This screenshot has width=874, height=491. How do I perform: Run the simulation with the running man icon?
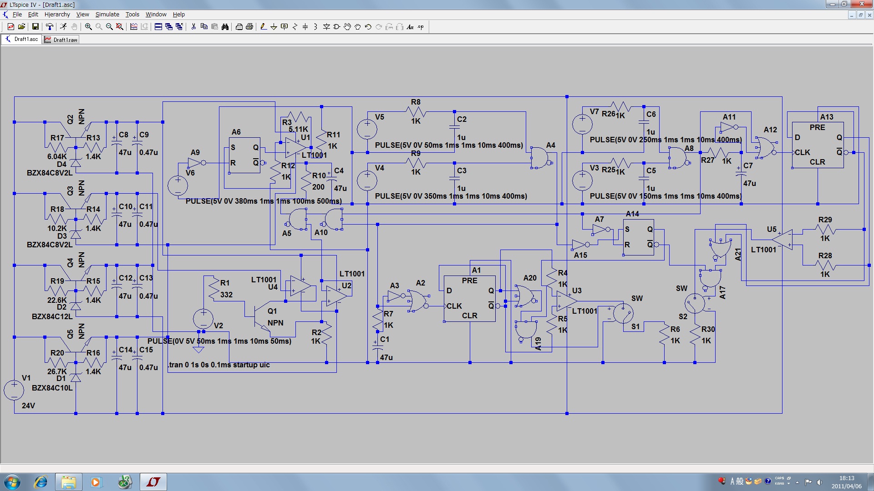[x=64, y=27]
